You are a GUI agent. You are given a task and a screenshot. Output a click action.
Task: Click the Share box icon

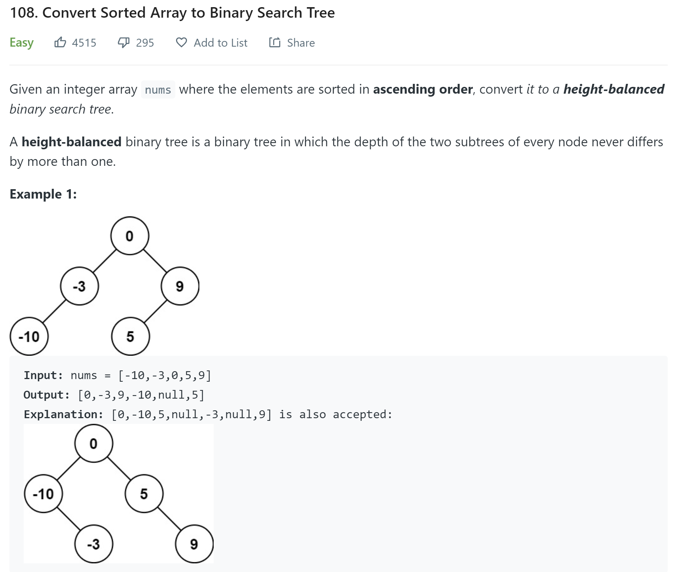pos(274,42)
